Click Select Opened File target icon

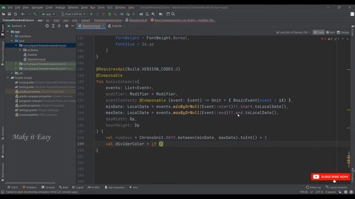pyautogui.click(x=47, y=26)
